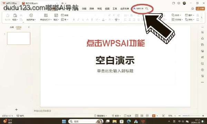The width and height of the screenshot is (207, 124).
Task: Click the Paste clipboard icon
Action: (15, 15)
